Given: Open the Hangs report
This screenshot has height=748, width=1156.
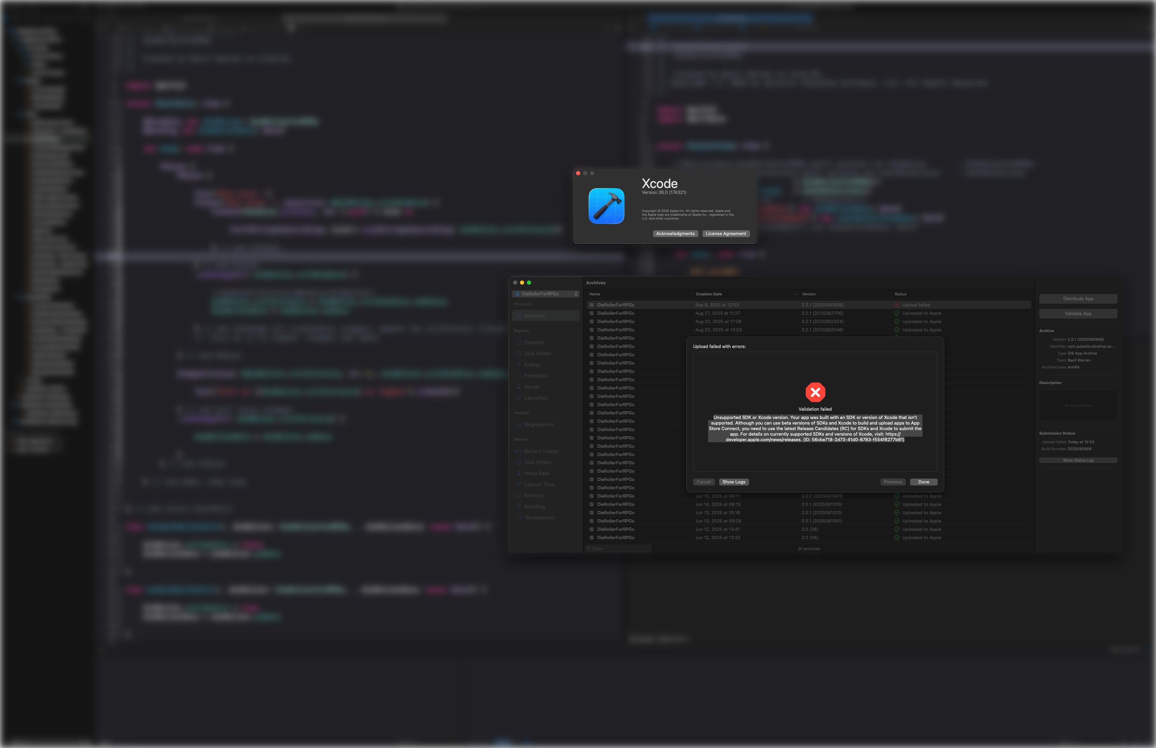Looking at the screenshot, I should pos(532,387).
